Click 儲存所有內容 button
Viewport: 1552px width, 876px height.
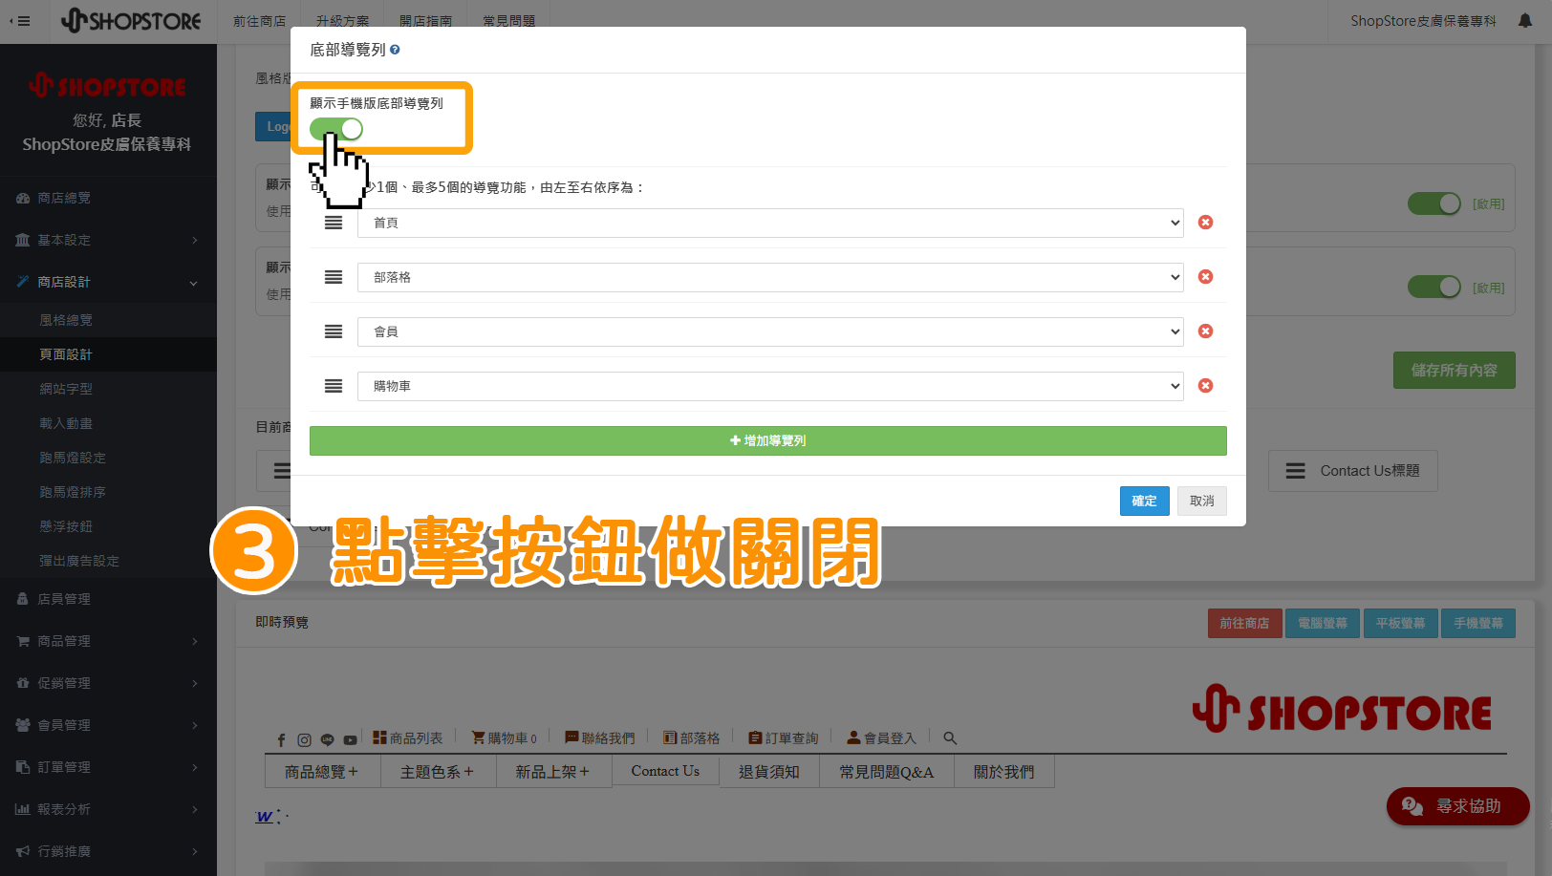[1454, 370]
